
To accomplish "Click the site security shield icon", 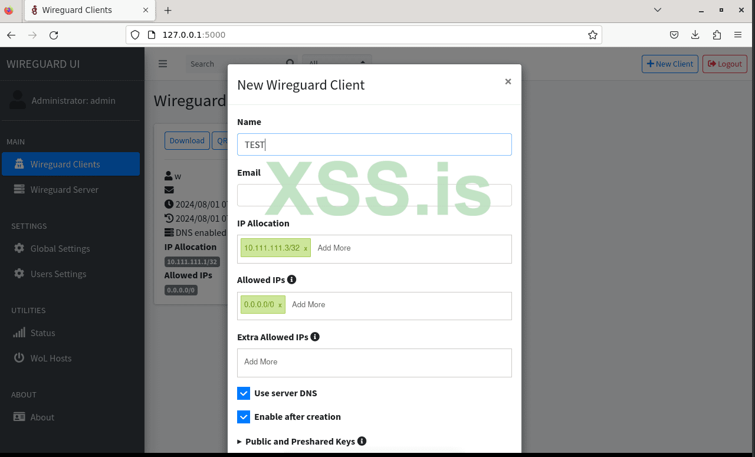I will point(135,35).
